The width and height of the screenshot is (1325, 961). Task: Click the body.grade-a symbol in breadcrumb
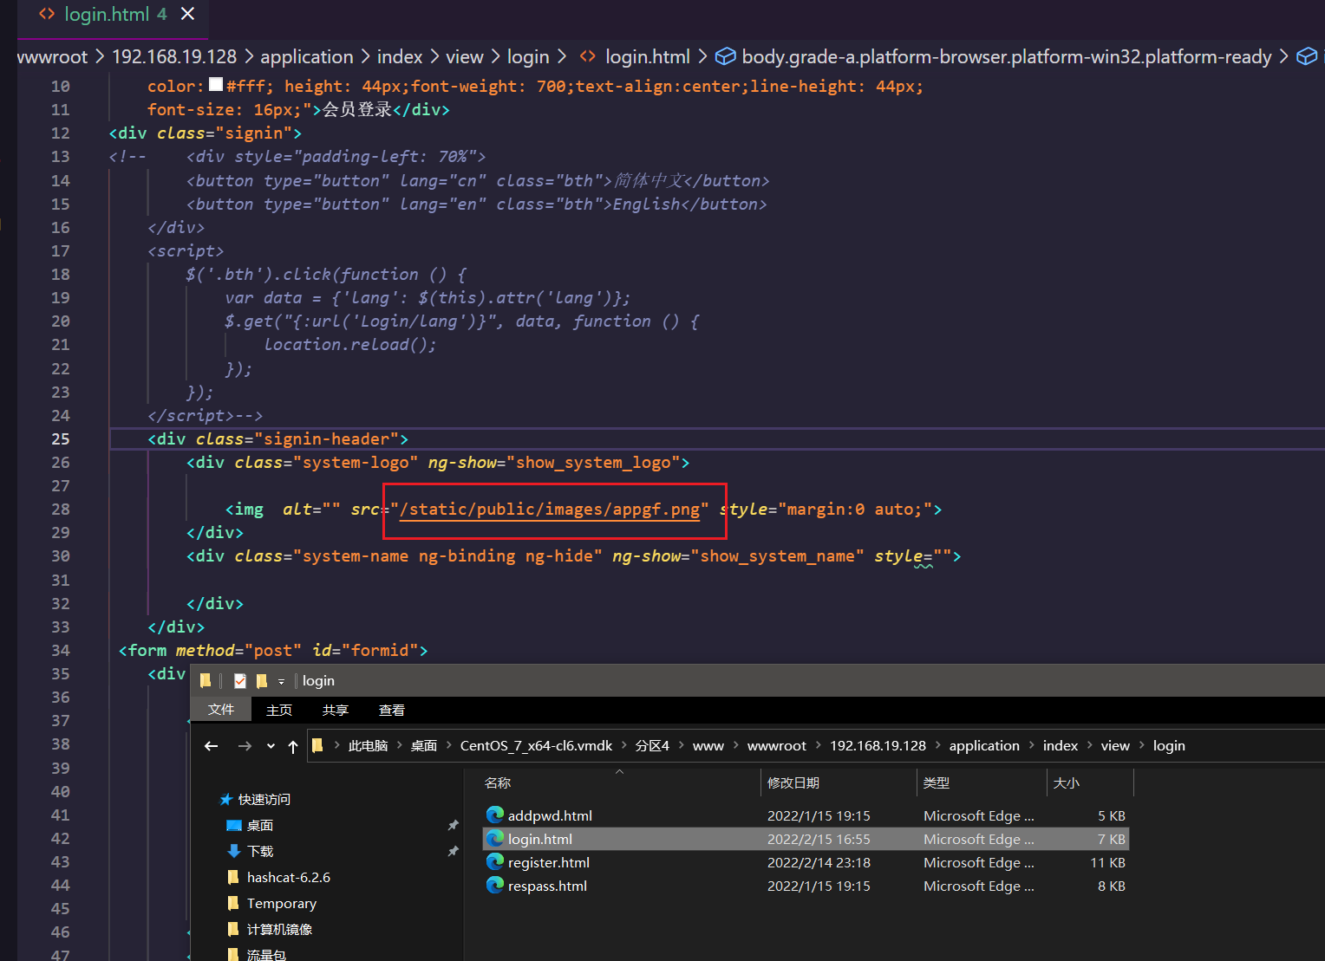click(1007, 57)
